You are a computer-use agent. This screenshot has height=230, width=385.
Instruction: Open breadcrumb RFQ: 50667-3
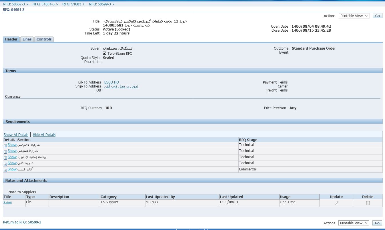pos(14,4)
